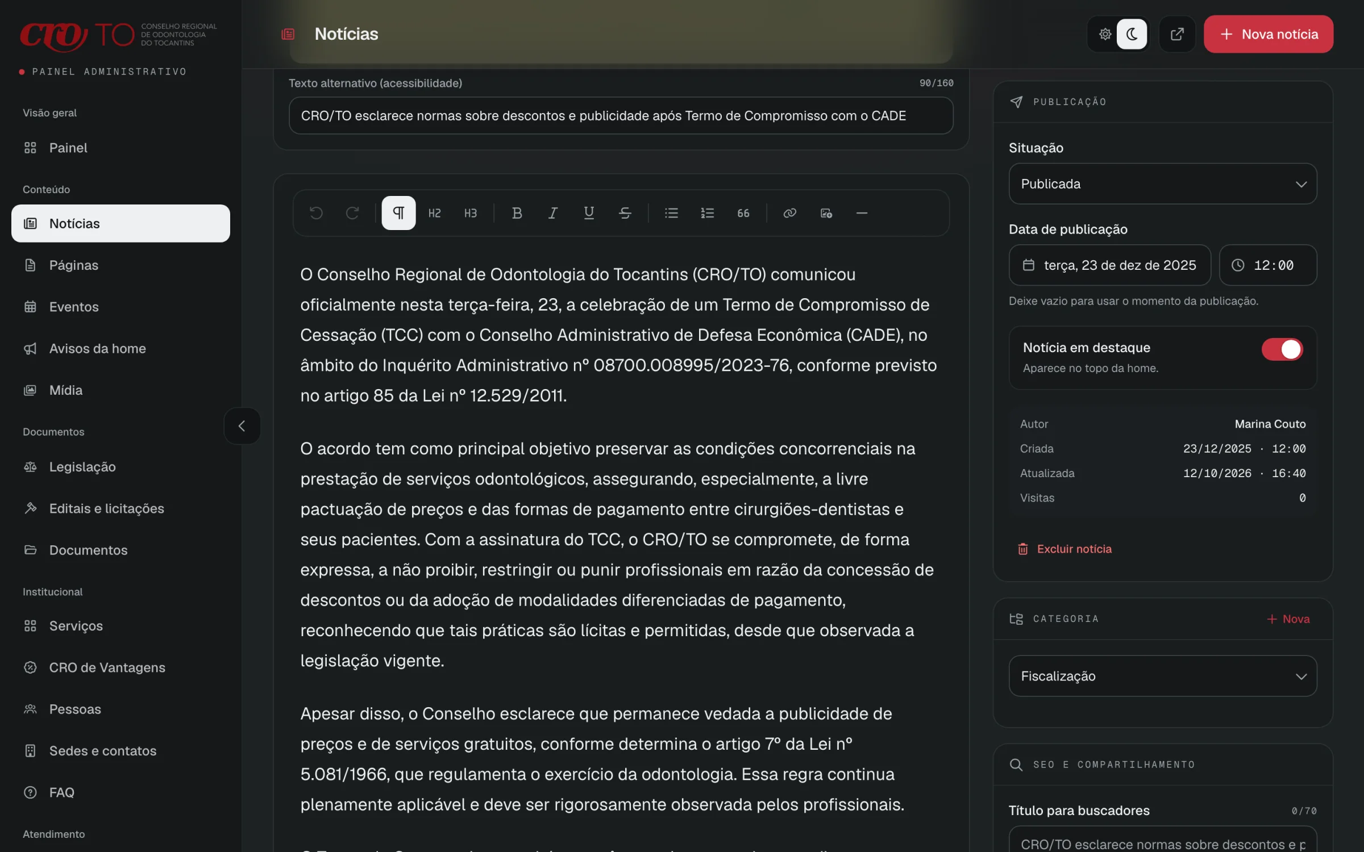1364x852 pixels.
Task: Click the Texto alternativo input field
Action: click(x=621, y=116)
